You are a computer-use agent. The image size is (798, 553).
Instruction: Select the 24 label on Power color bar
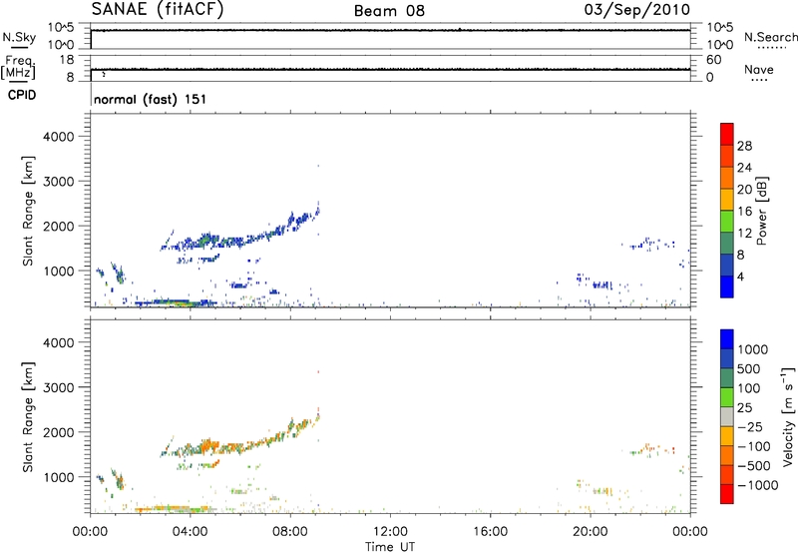pyautogui.click(x=744, y=168)
